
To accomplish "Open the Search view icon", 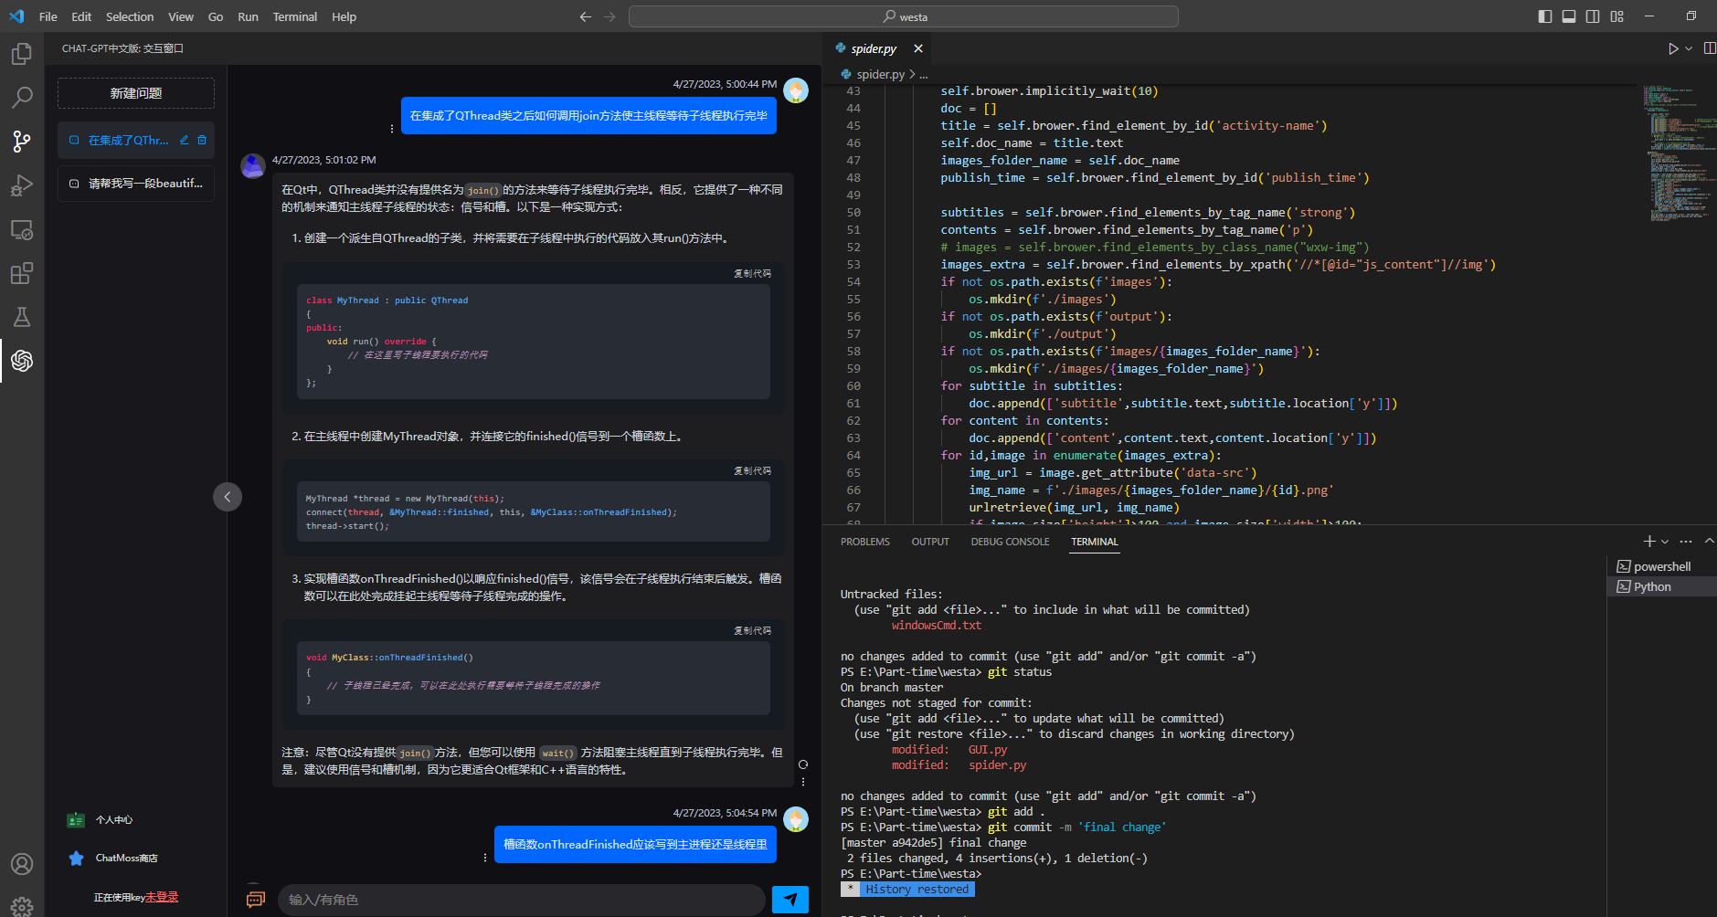I will click(22, 97).
